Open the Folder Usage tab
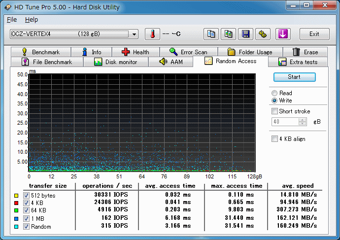 250,52
